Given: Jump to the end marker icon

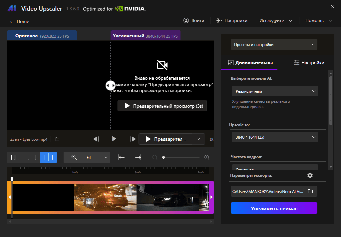Looking at the screenshot, I should (x=138, y=157).
